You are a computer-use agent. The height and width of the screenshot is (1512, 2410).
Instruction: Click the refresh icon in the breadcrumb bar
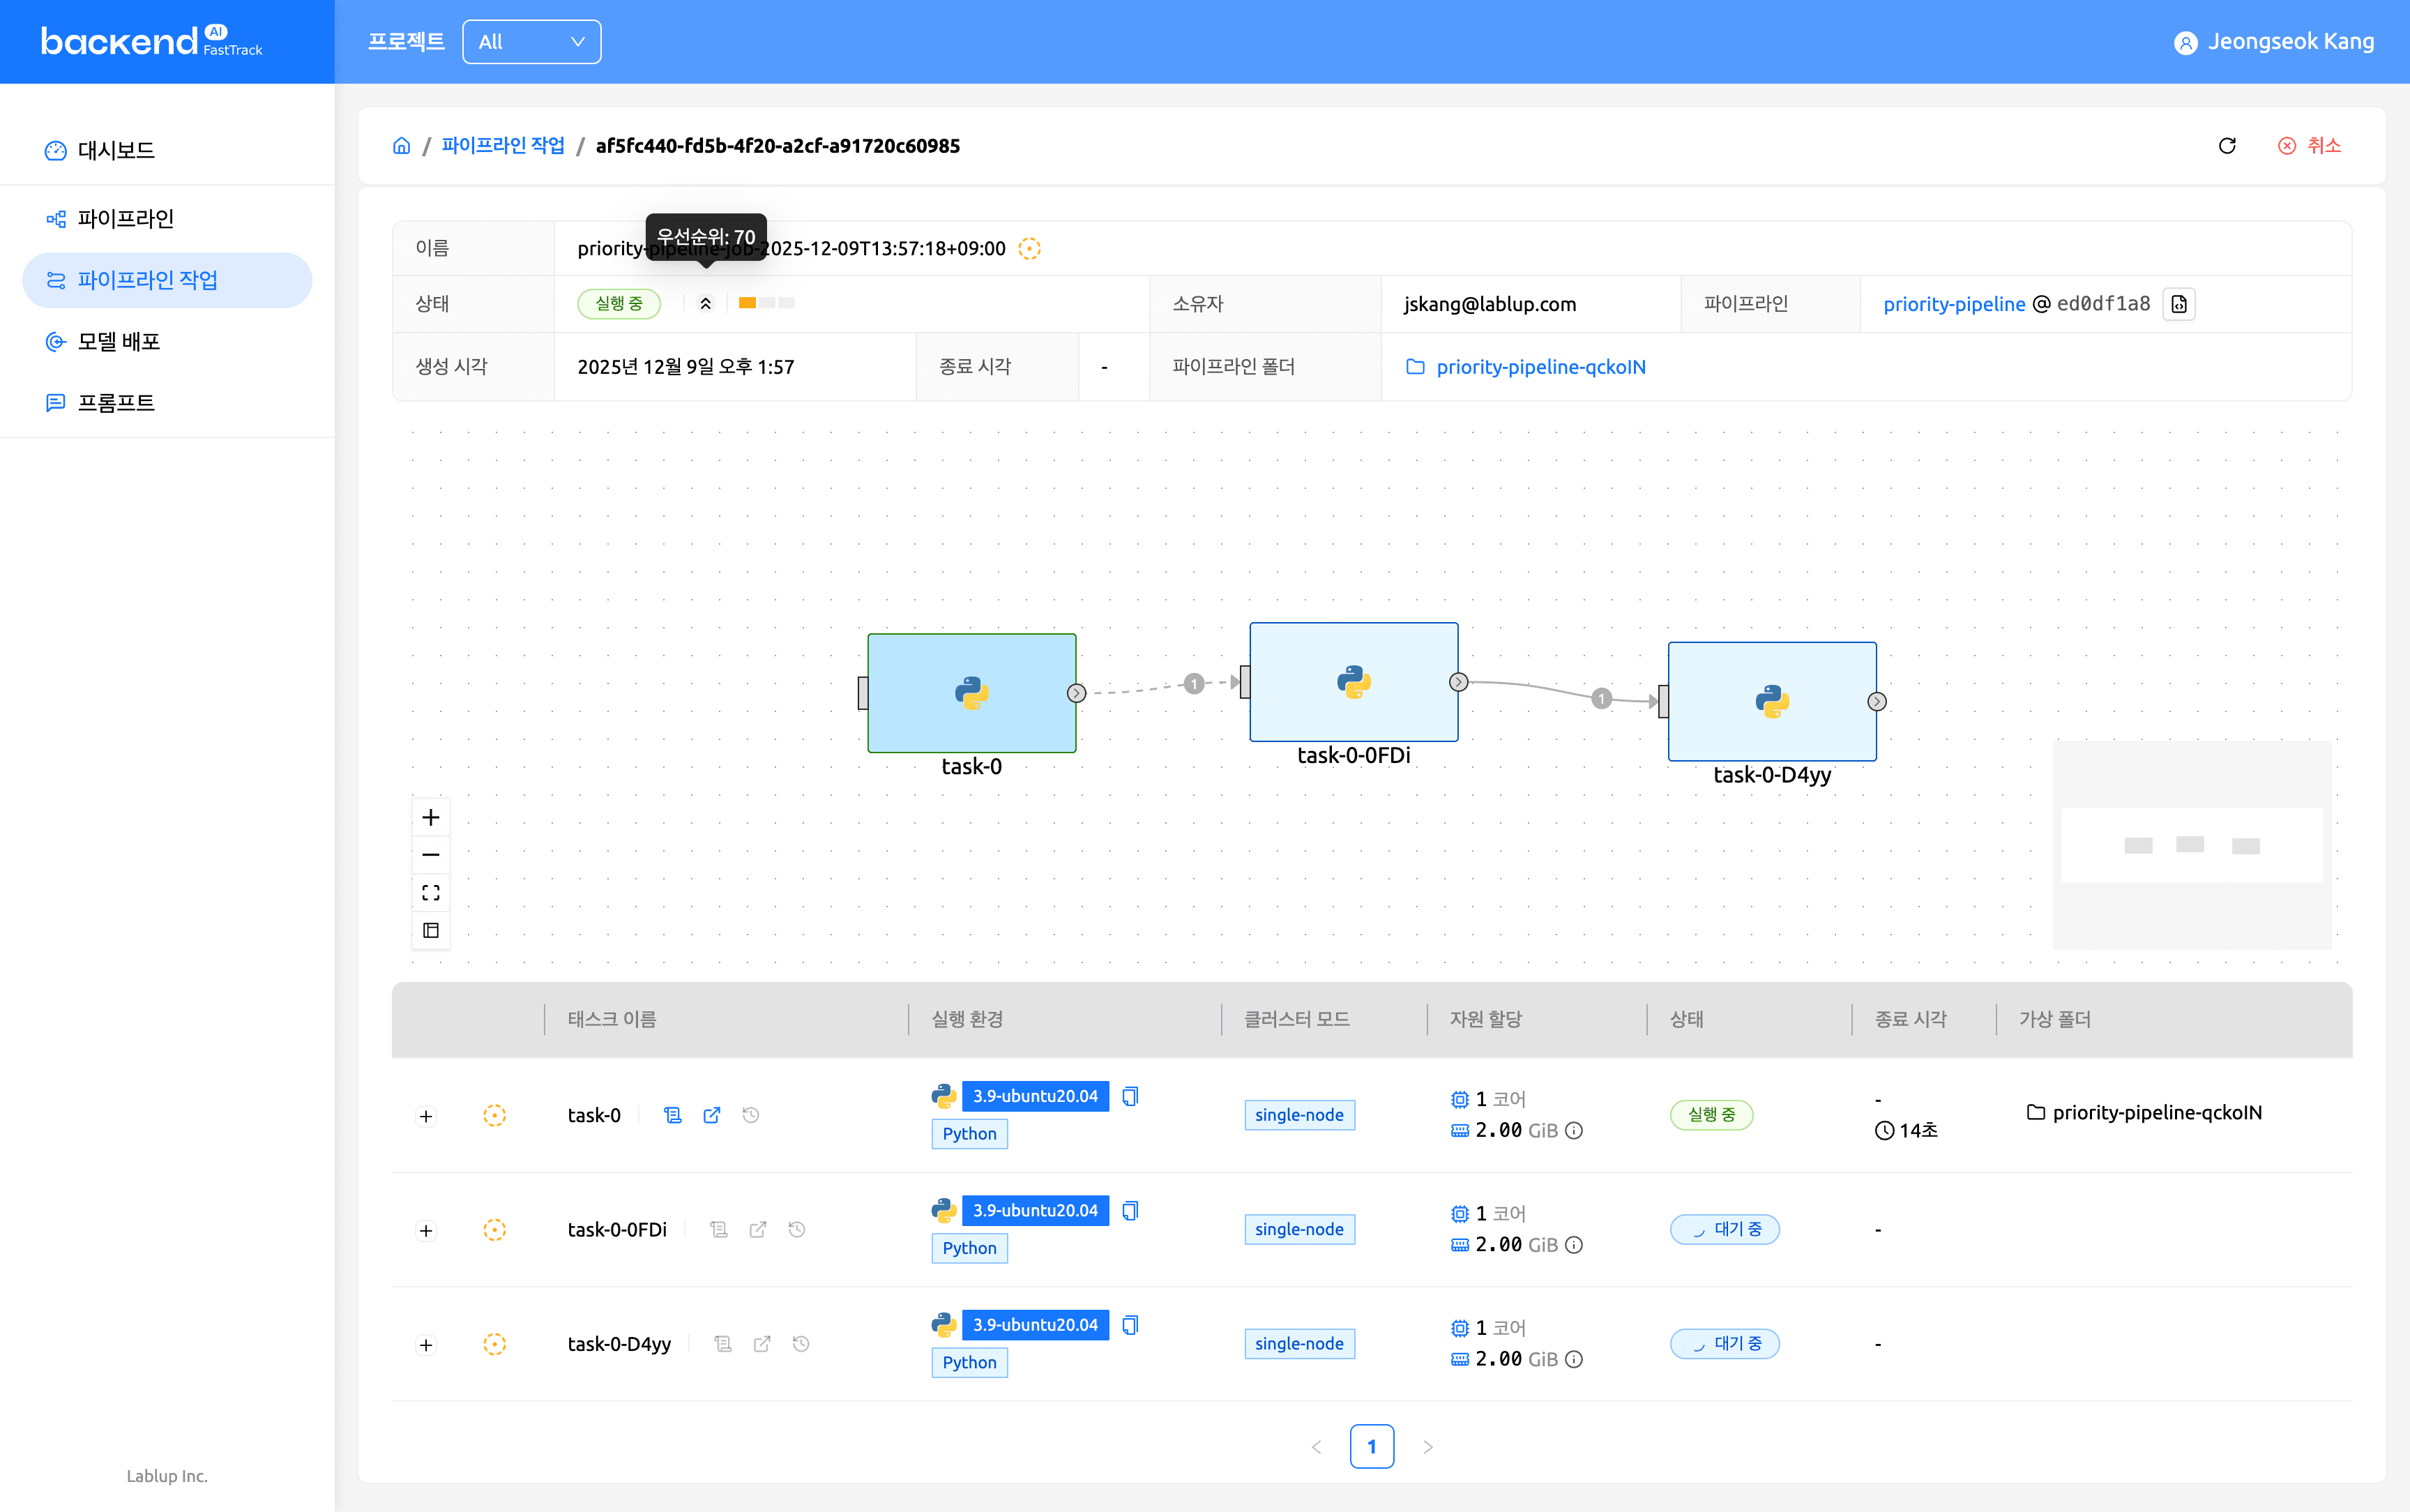tap(2227, 146)
